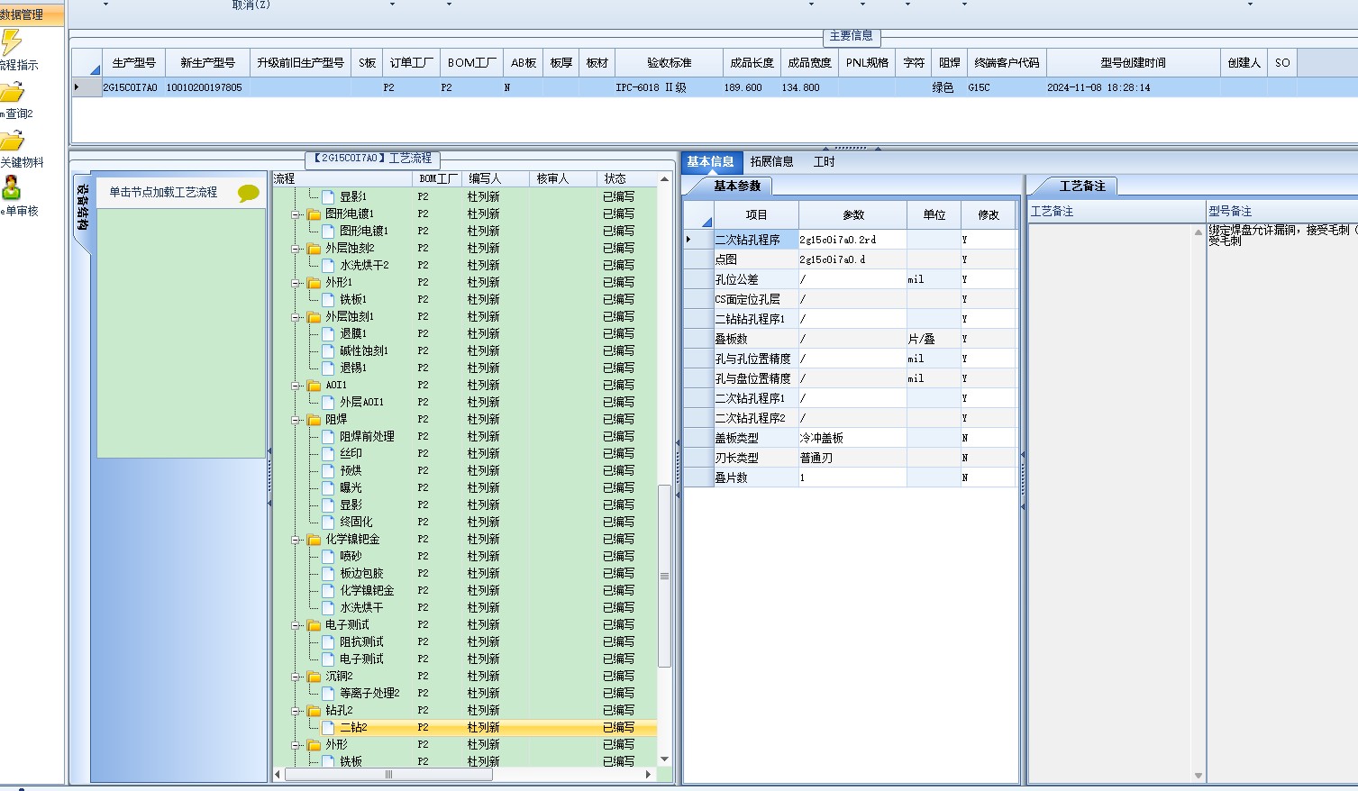
Task: Select the 化学镍钯金 step row text
Action: pos(352,540)
